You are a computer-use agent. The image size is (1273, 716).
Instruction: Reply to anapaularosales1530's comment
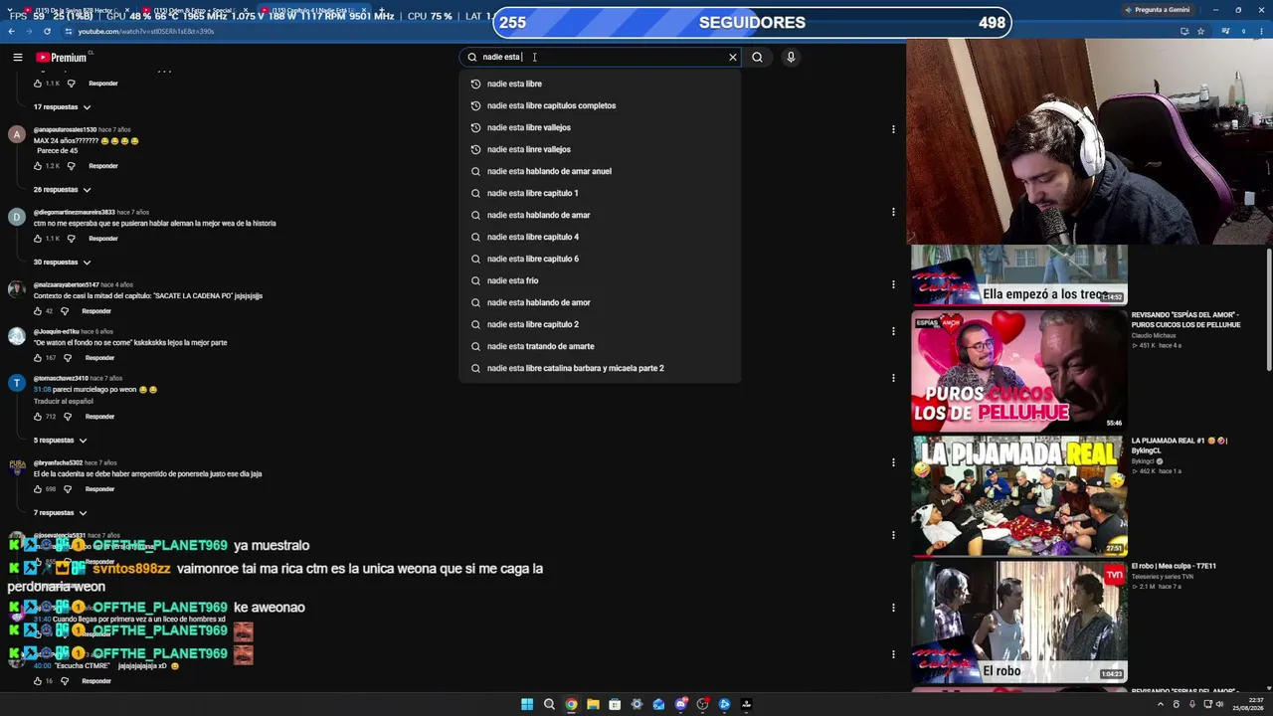point(103,166)
